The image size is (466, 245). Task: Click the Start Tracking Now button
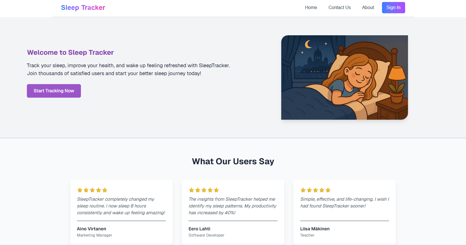tap(54, 91)
